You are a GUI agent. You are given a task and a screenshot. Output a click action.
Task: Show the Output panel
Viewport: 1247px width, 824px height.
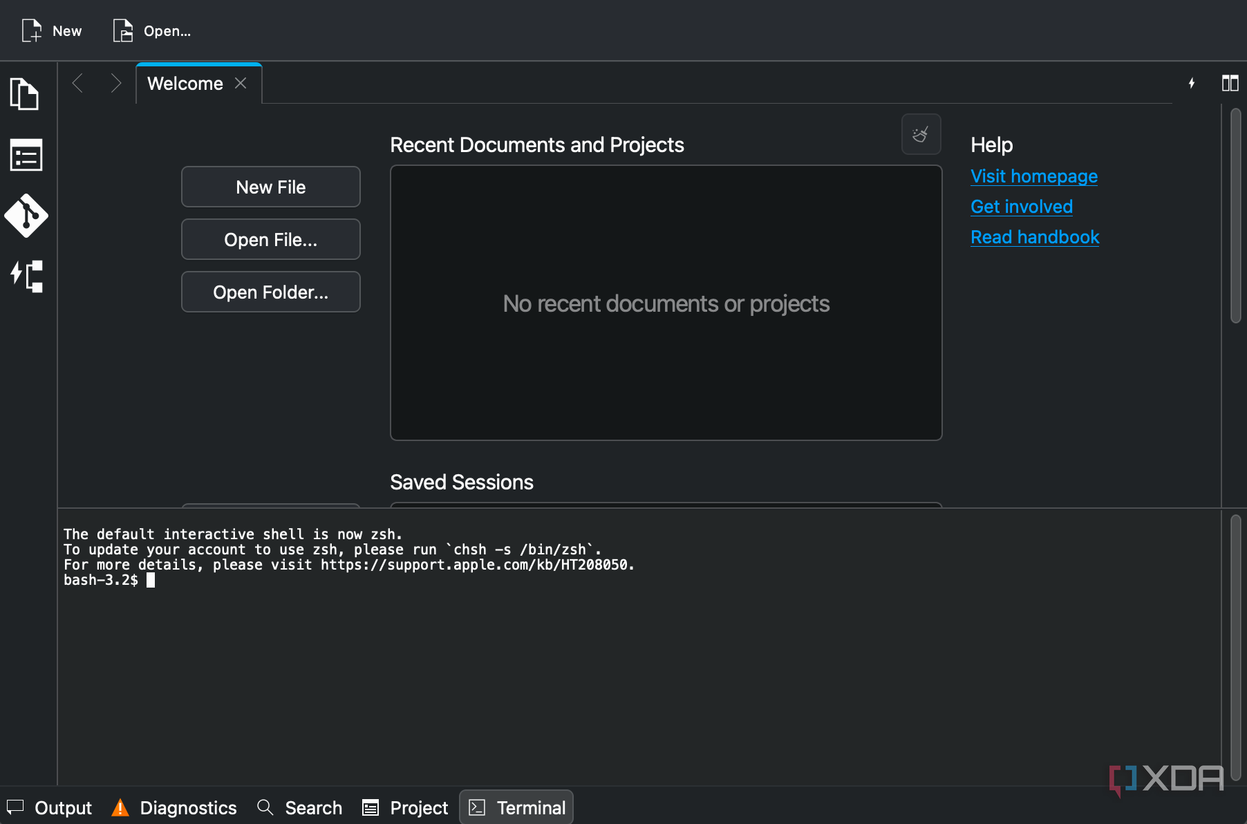[50, 807]
